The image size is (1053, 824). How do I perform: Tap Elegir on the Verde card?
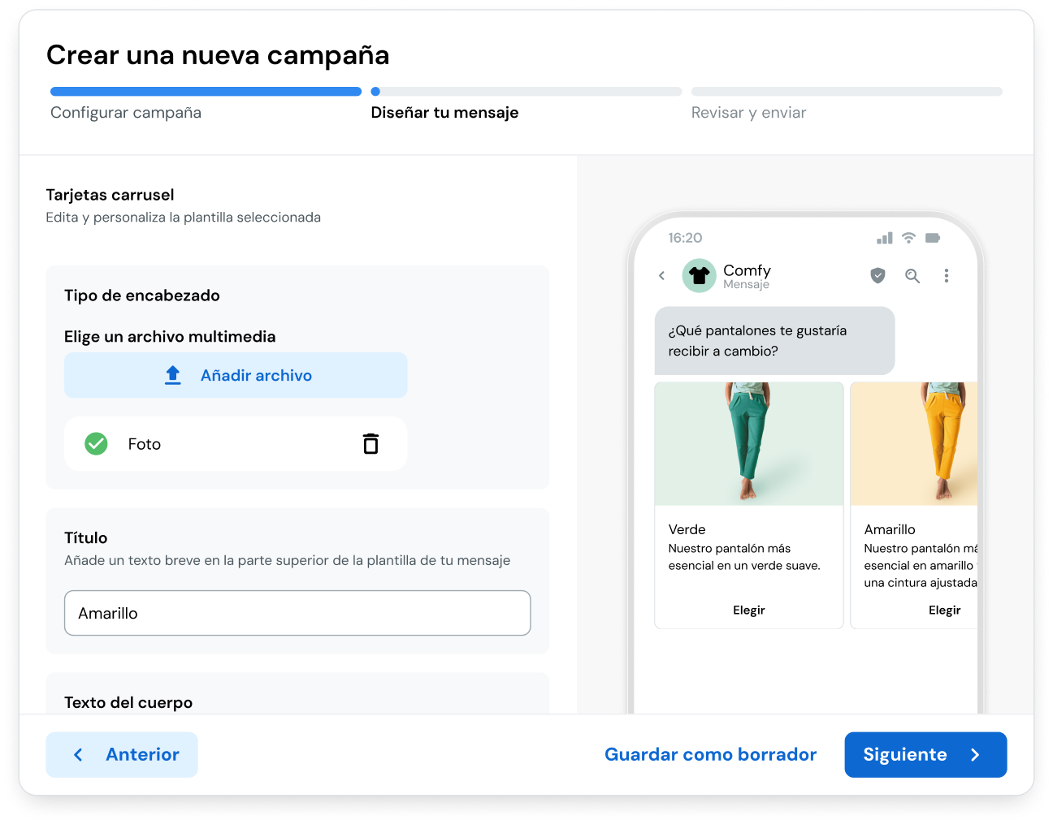click(x=749, y=610)
